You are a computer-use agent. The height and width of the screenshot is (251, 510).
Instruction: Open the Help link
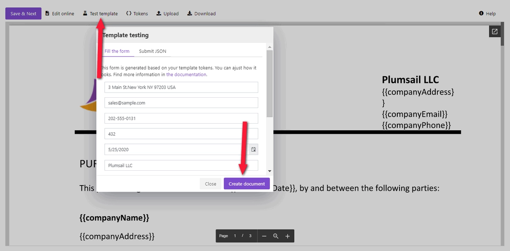487,14
